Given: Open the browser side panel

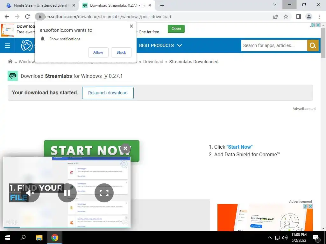Looking at the screenshot, I should click(299, 17).
